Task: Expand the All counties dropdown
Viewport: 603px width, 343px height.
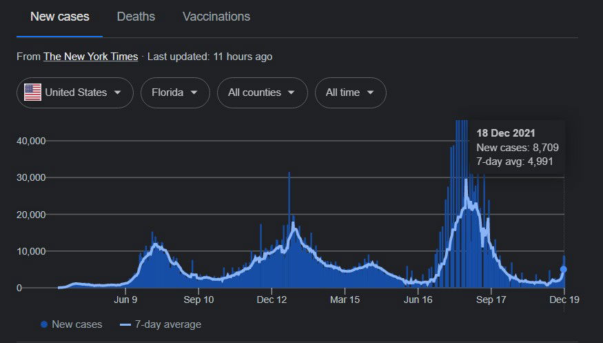Action: point(262,92)
